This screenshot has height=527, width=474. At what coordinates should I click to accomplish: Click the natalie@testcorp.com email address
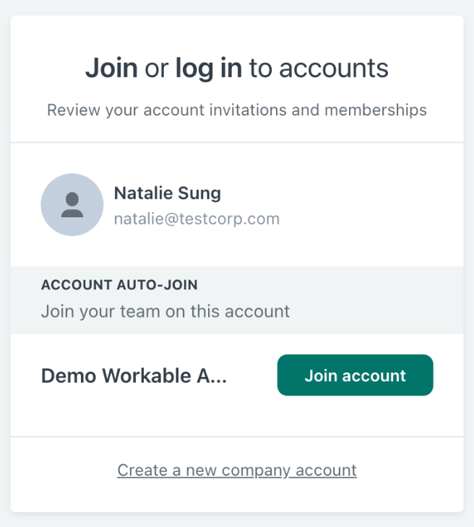coord(197,219)
